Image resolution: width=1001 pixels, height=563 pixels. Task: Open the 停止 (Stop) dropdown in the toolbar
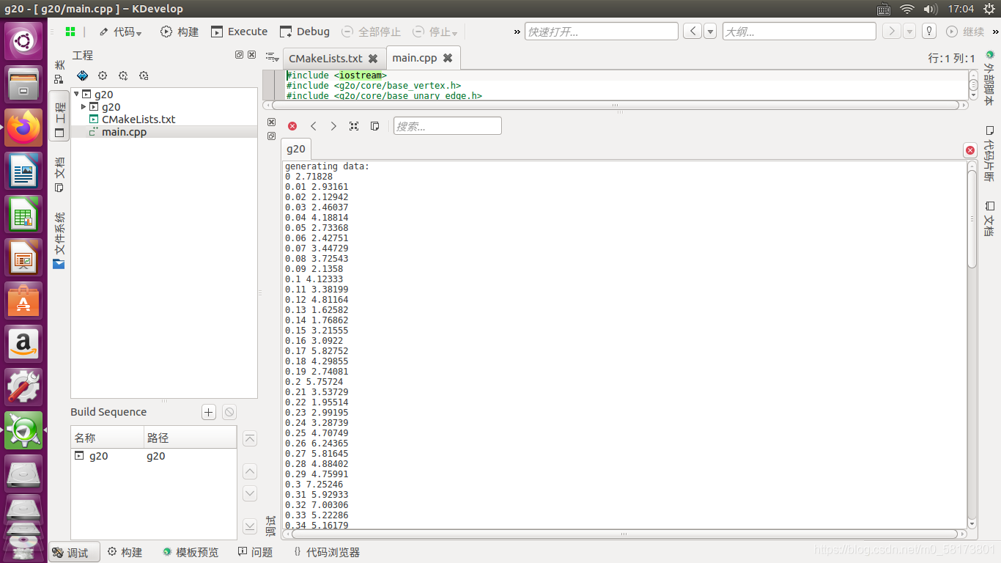click(x=435, y=32)
